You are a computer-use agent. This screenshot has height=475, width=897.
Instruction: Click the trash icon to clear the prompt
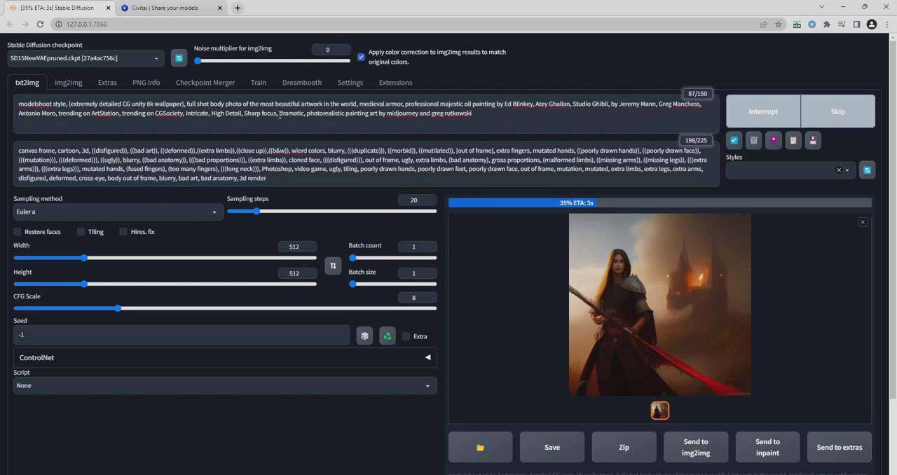[x=753, y=140]
